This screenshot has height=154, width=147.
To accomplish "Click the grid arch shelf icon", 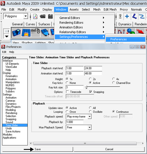I will tap(26, 33).
